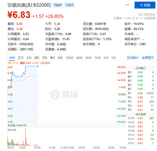Click the 买1 bid price 6.83 row
Image resolution: width=157 pixels, height=151 pixels.
(x=141, y=93)
